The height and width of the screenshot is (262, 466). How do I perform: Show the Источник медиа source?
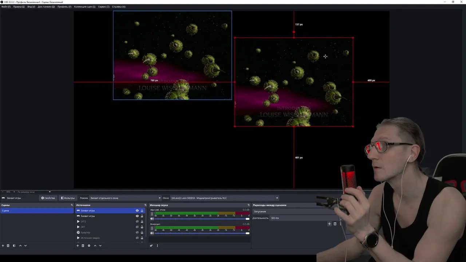pyautogui.click(x=137, y=238)
